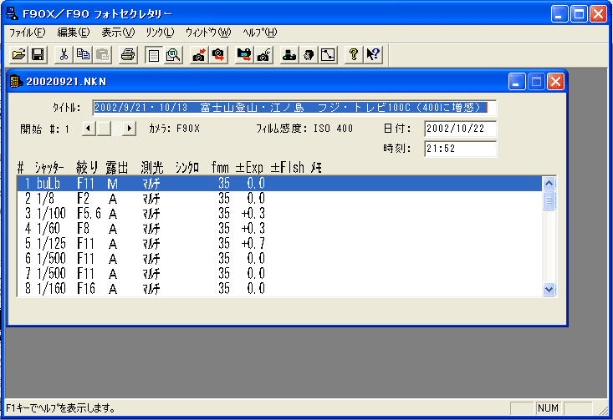Select row 7 with shutter 1/500

click(x=279, y=273)
